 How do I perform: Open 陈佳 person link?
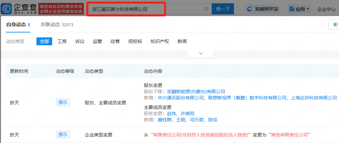tap(213, 120)
